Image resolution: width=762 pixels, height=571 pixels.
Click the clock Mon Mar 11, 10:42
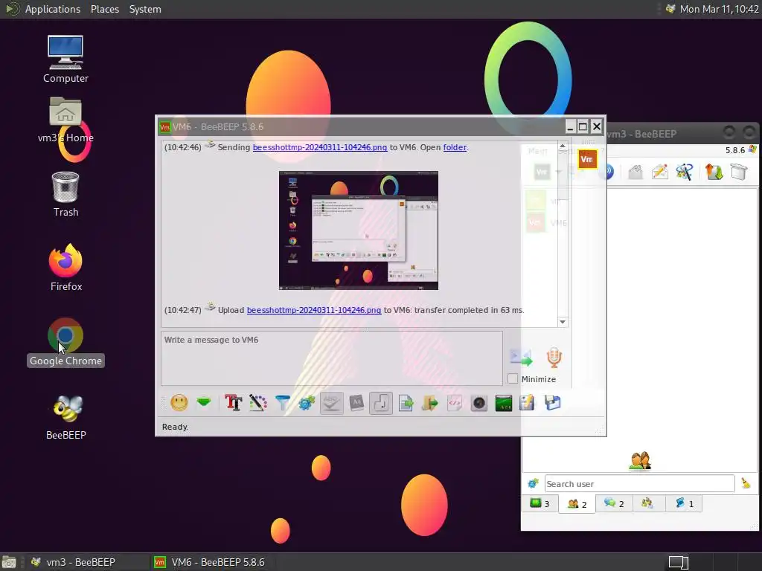pos(720,9)
